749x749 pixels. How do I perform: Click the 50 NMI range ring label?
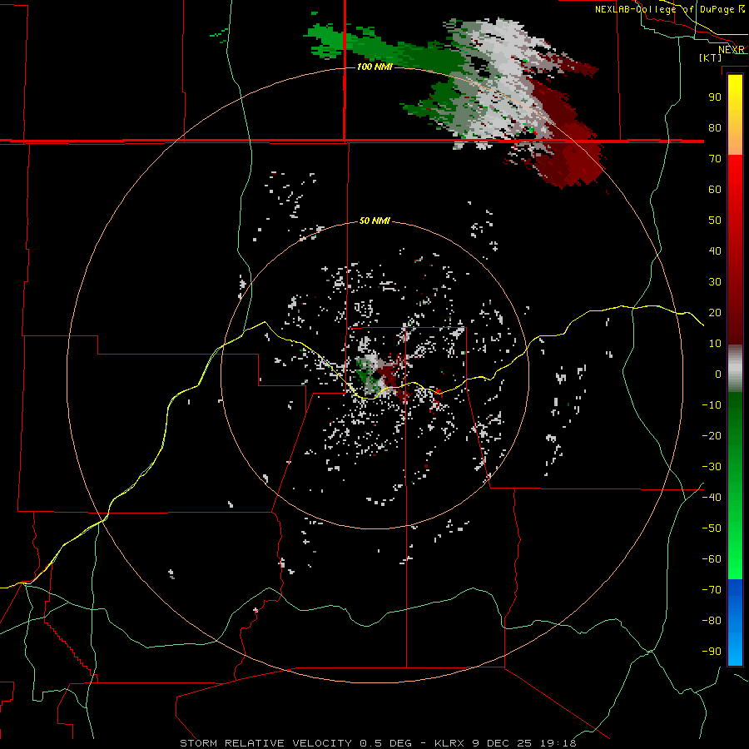pos(374,221)
